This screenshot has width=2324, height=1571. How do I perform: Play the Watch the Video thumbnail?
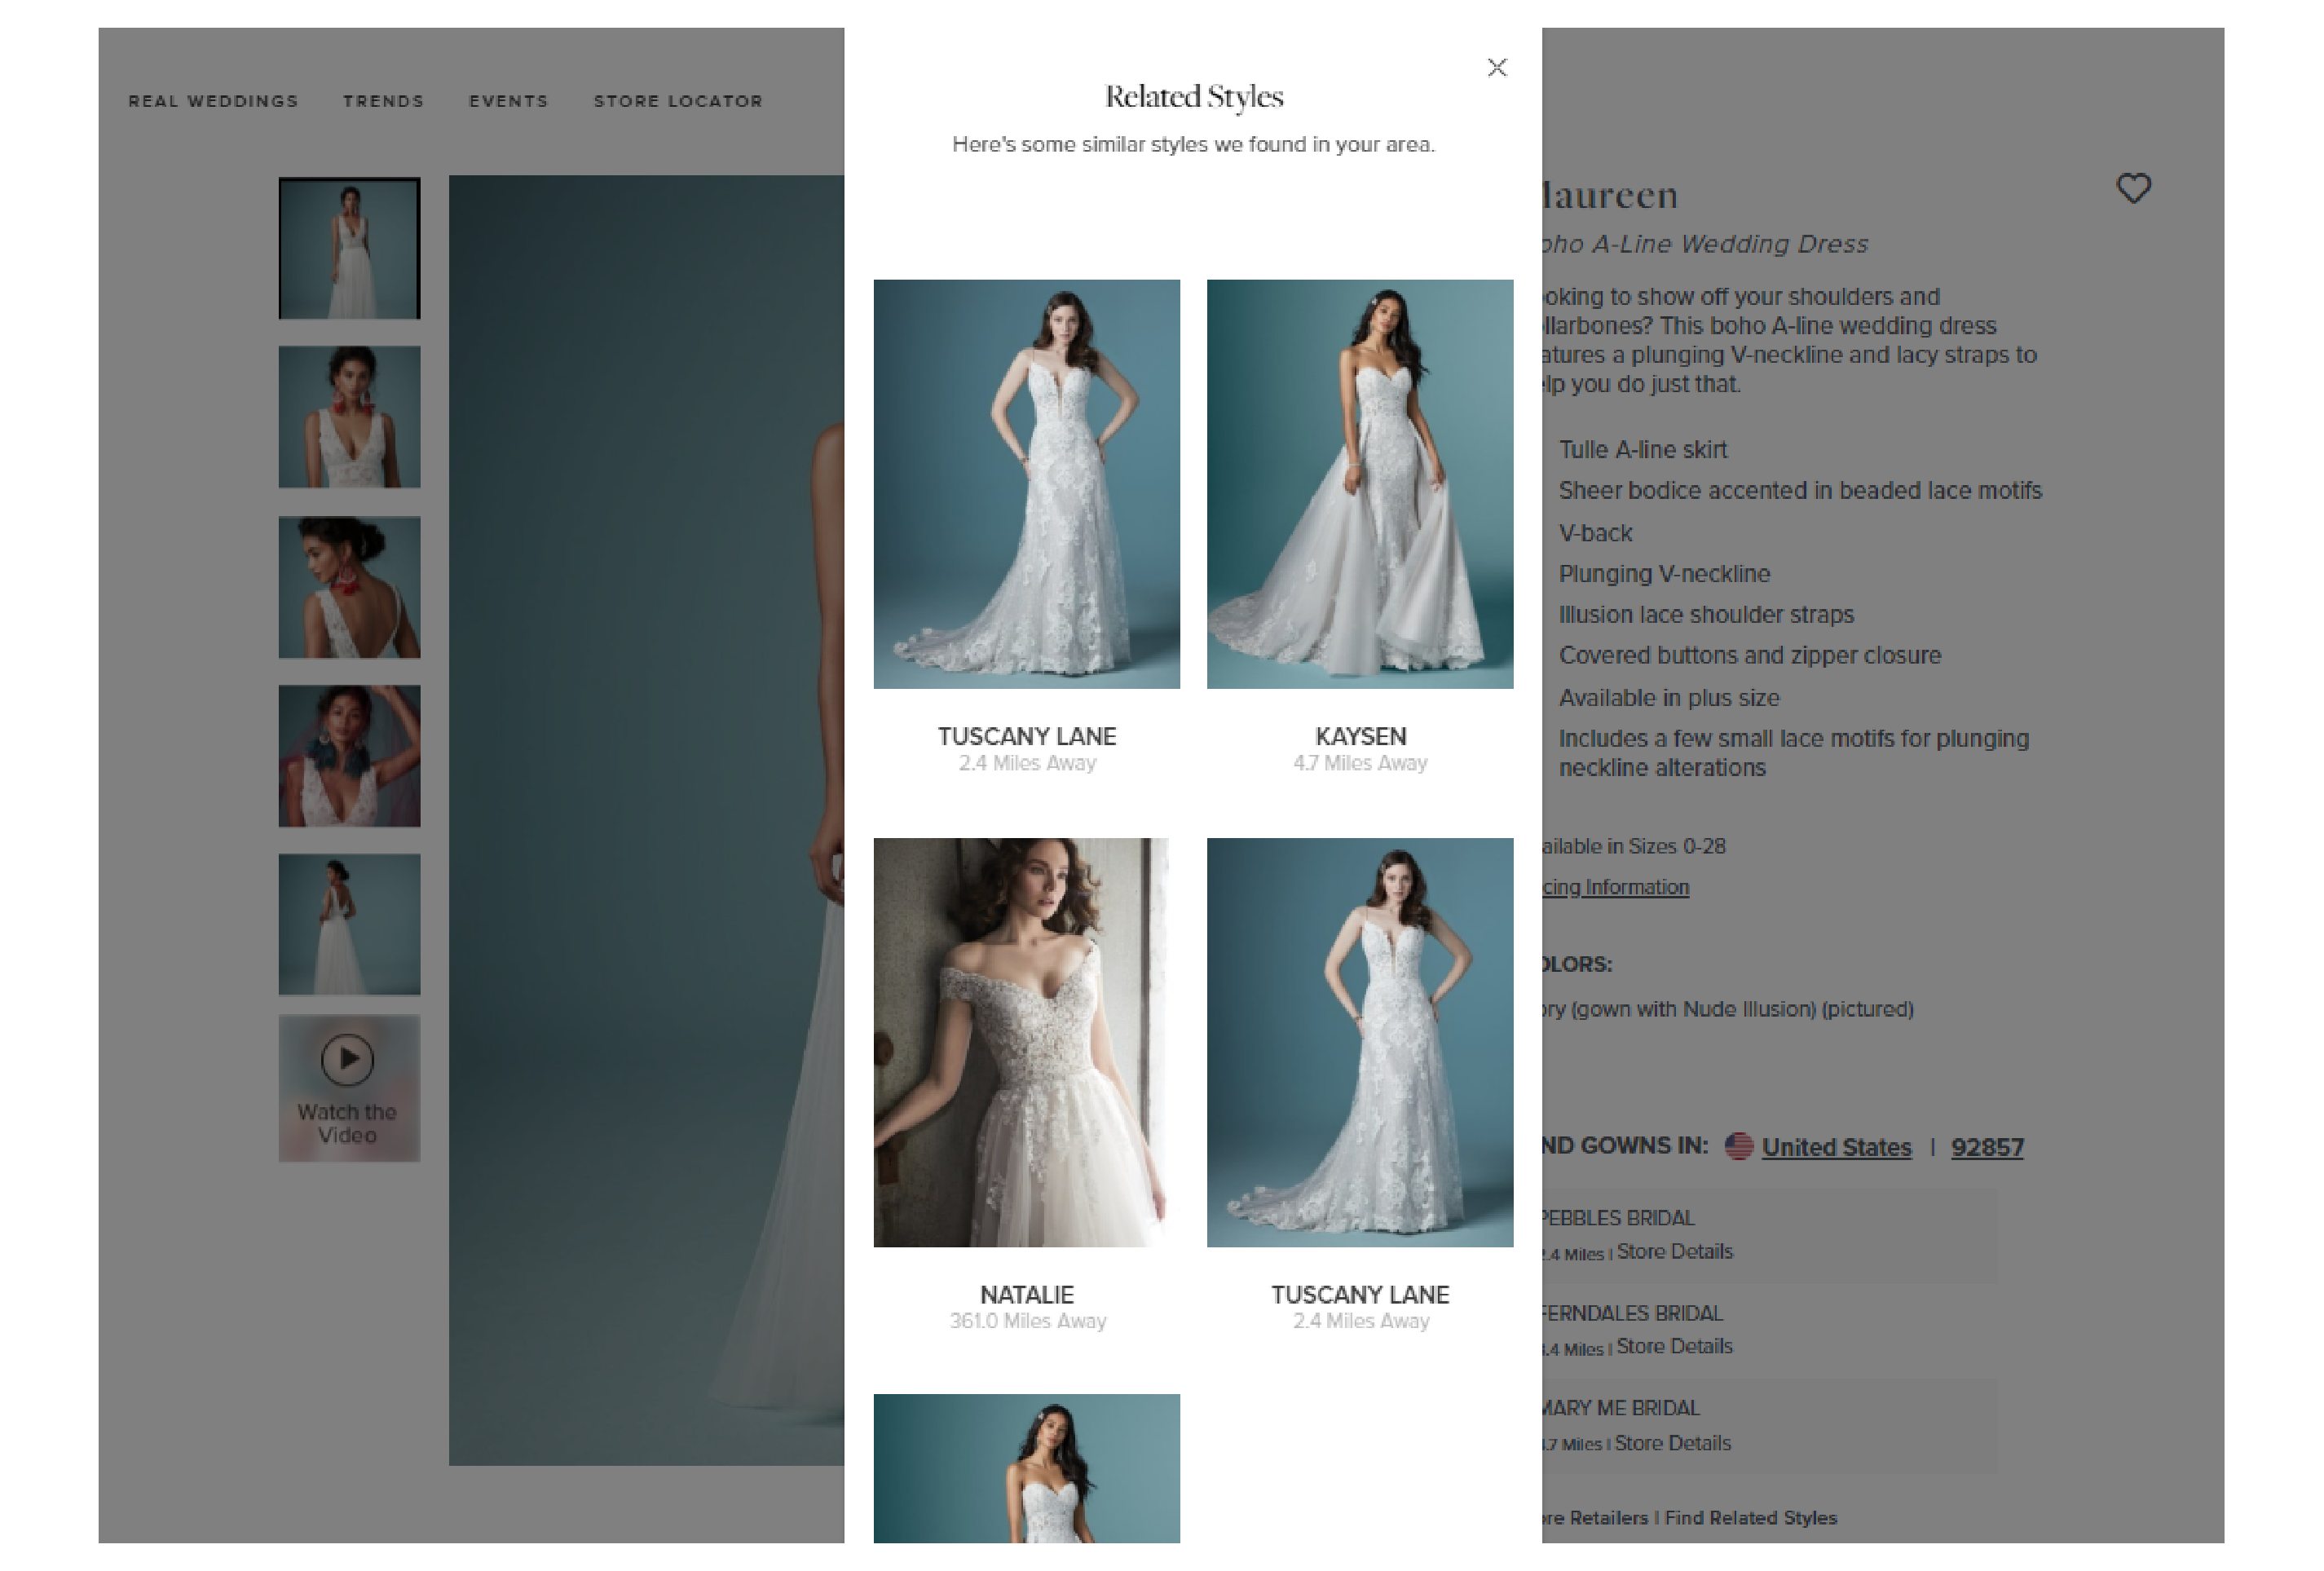point(348,1060)
